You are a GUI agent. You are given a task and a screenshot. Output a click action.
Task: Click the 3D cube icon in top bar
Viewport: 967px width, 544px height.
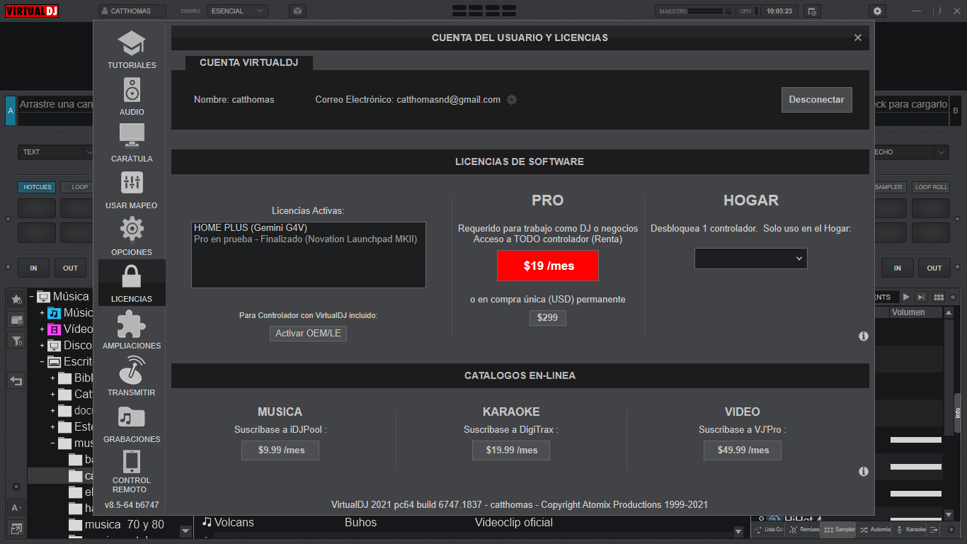(298, 11)
